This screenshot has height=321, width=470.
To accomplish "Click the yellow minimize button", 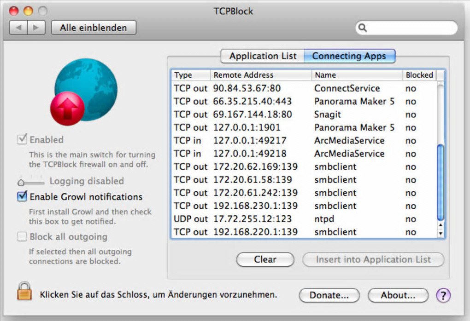I will [28, 11].
